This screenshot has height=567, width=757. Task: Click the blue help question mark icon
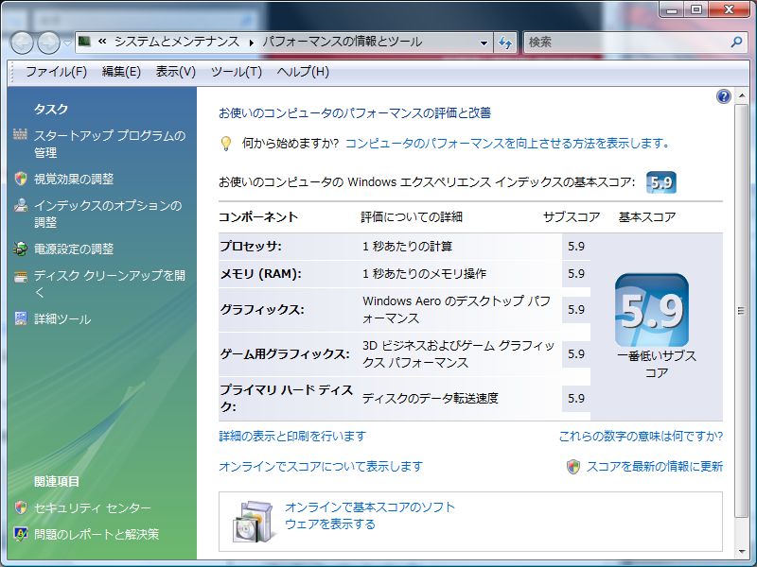point(723,96)
